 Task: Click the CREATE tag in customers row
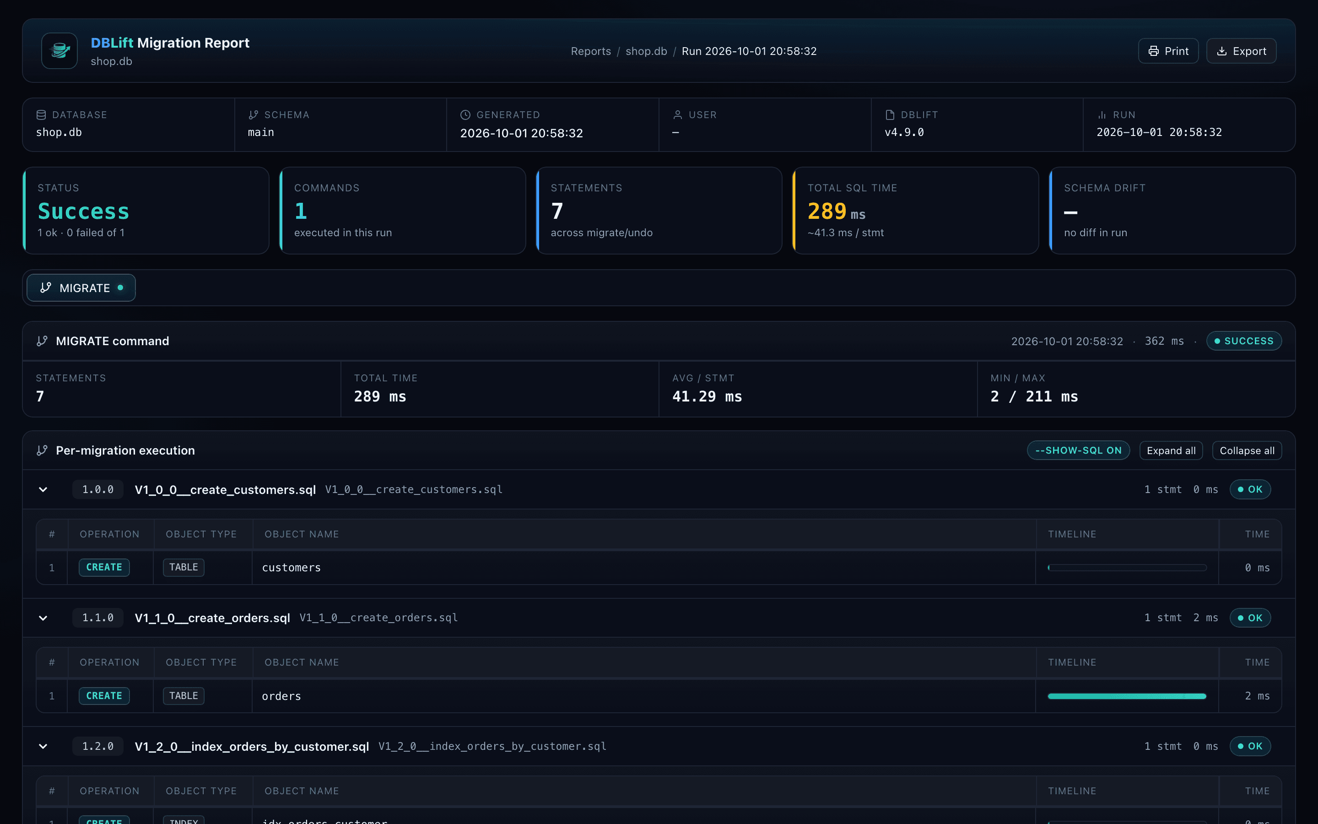click(104, 567)
